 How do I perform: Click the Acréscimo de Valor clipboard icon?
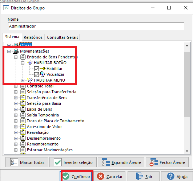click(x=23, y=127)
